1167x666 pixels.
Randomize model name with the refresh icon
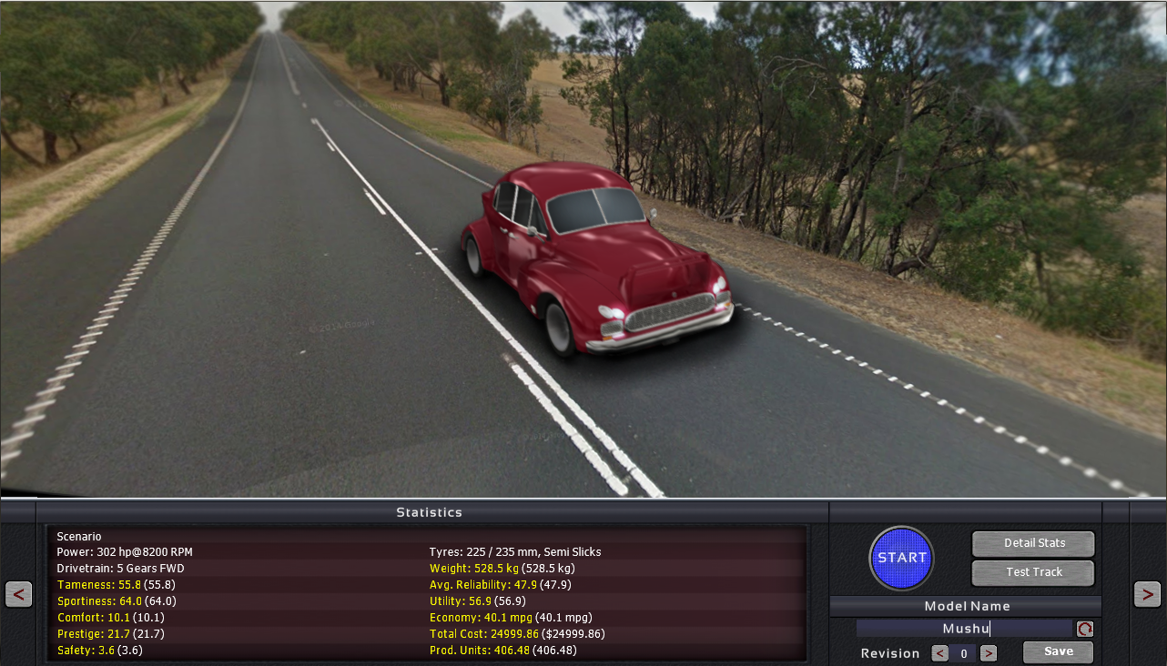pyautogui.click(x=1084, y=629)
